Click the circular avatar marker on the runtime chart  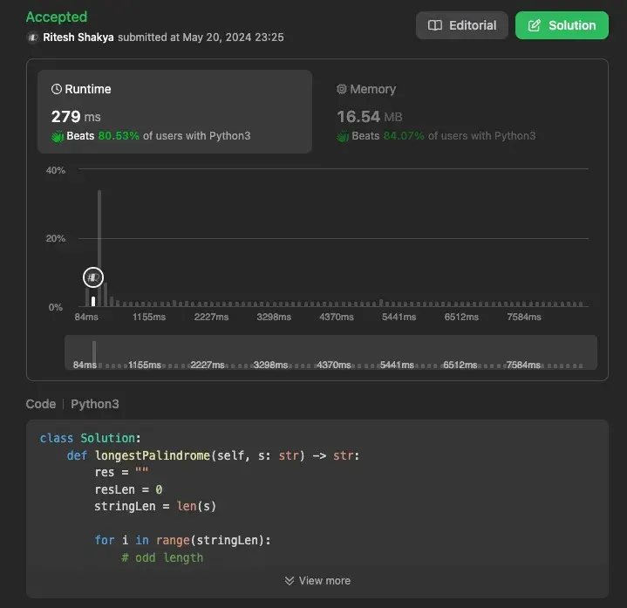point(93,277)
